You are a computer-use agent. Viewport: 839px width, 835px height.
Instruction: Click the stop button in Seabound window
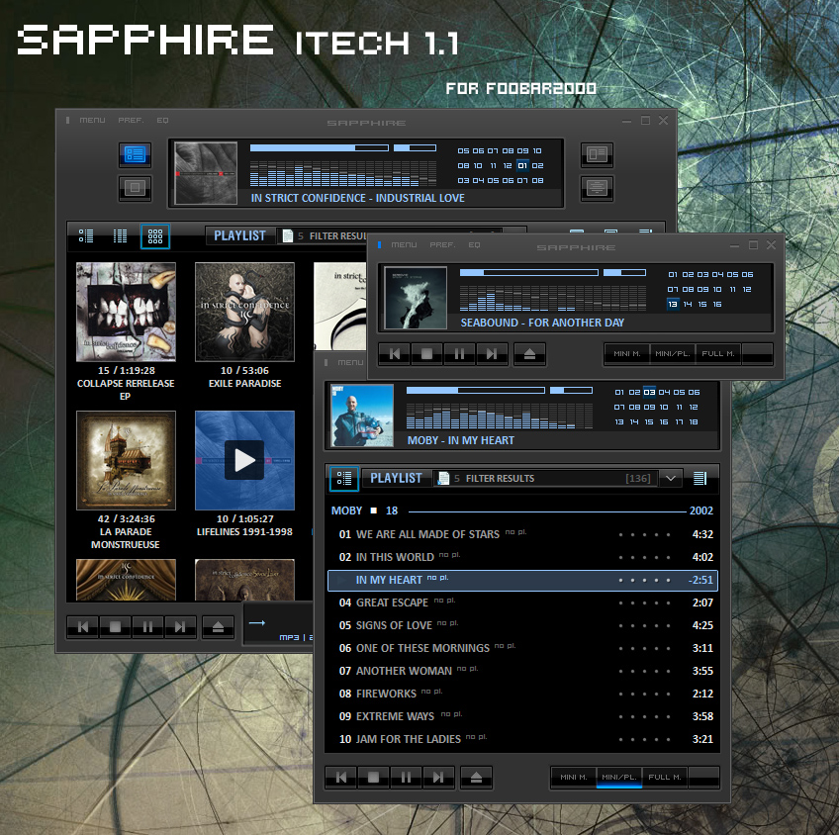point(427,354)
